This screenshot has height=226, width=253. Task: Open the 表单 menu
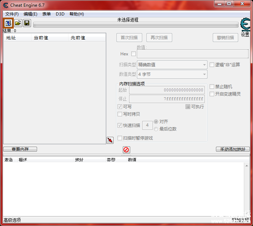47,14
